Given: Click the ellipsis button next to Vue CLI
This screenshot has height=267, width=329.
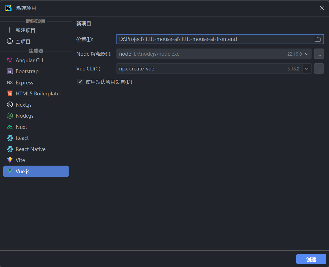Looking at the screenshot, I should coord(319,69).
